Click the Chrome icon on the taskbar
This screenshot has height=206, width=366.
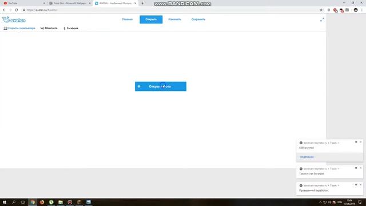coord(33,202)
